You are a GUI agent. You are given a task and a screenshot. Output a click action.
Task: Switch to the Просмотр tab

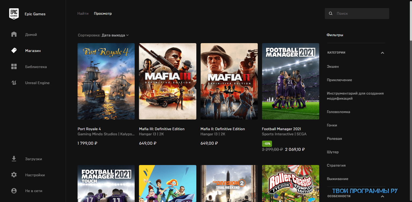click(103, 13)
